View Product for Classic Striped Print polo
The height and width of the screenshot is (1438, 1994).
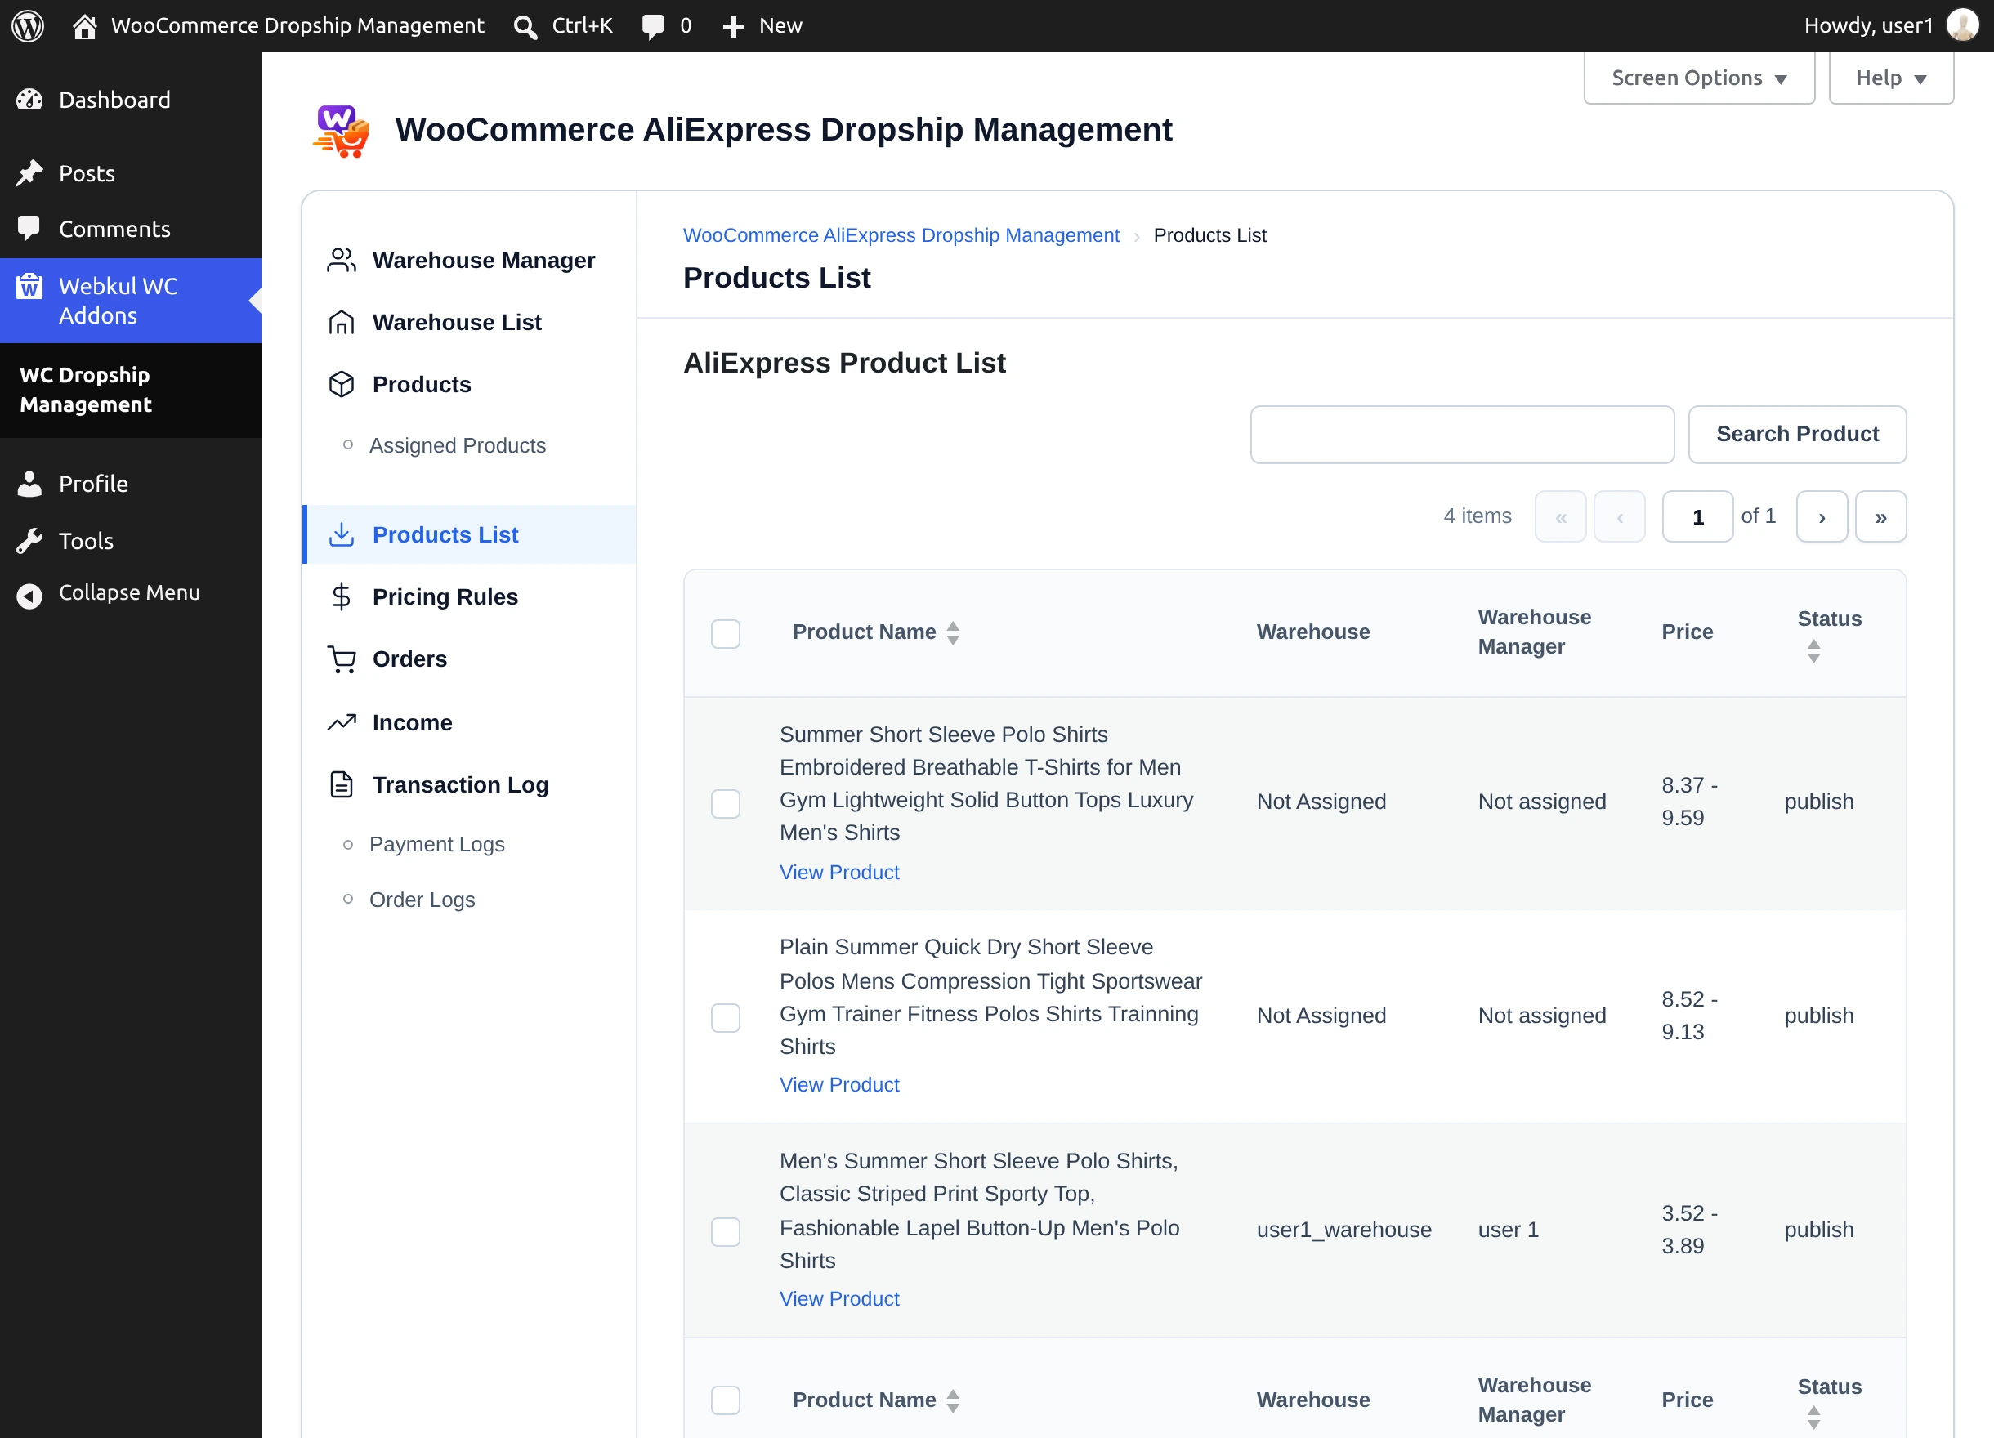click(x=839, y=1298)
